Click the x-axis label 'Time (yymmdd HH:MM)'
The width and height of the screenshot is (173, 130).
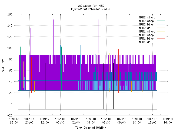coord(91,128)
